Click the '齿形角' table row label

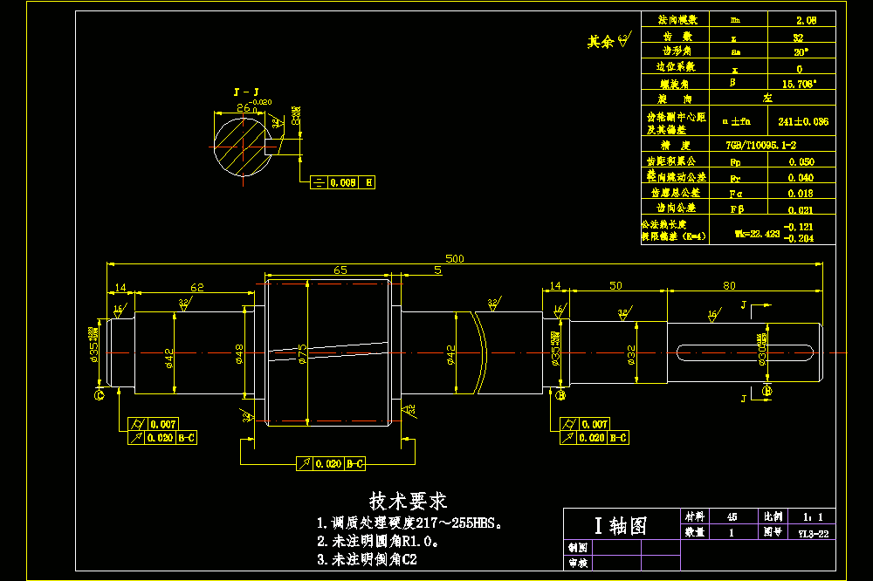tap(677, 51)
